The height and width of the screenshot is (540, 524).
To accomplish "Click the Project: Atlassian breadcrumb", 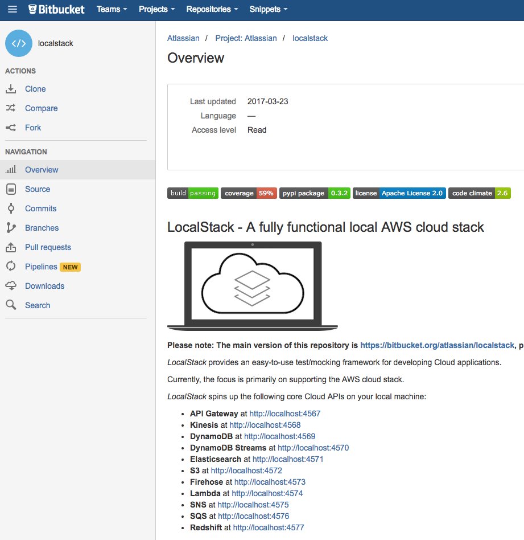I will click(246, 38).
